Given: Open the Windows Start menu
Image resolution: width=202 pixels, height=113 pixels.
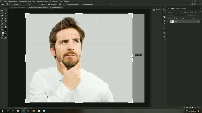Looking at the screenshot, I should [x=2, y=111].
